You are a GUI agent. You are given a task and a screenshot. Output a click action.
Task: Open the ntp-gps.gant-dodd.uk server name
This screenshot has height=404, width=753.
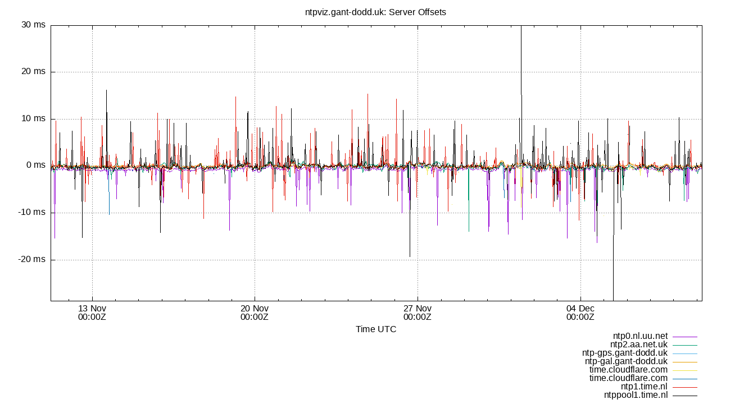pos(624,353)
